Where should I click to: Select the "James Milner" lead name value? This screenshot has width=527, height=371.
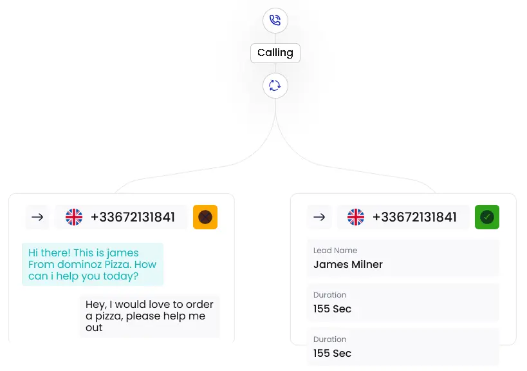(348, 265)
